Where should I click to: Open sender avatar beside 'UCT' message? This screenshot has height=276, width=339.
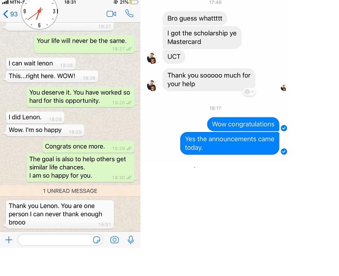152,58
